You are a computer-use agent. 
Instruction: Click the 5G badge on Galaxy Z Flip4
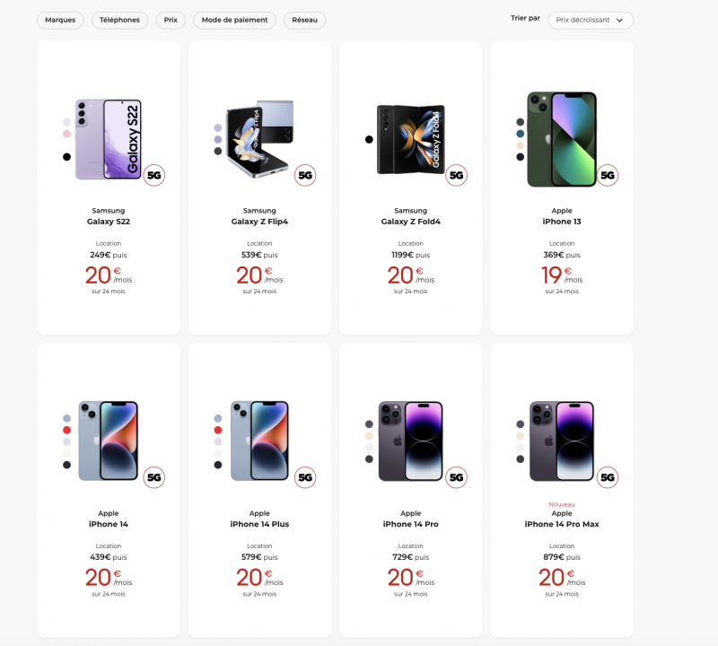tap(305, 176)
